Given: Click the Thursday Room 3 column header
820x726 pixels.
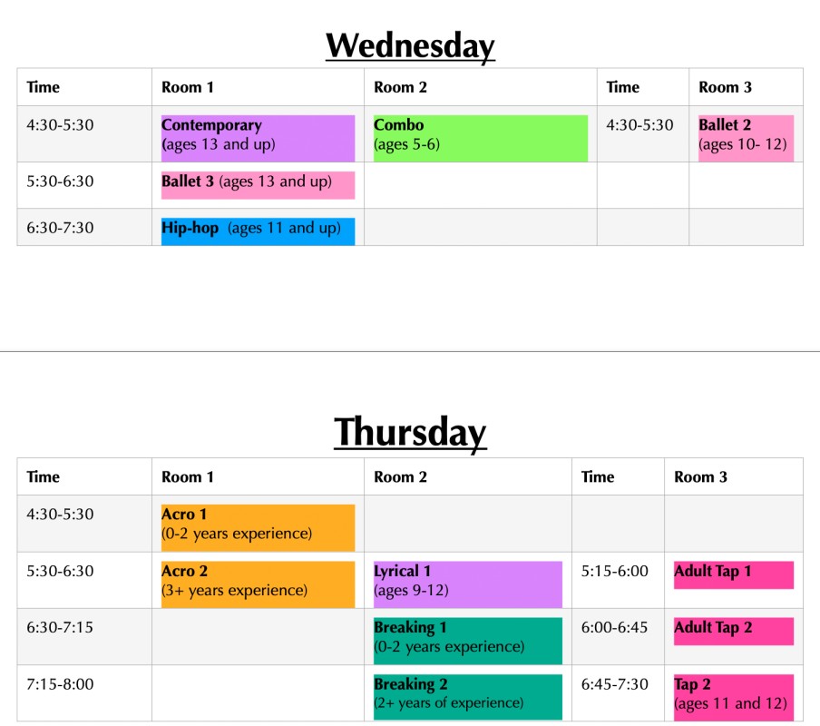Looking at the screenshot, I should [x=733, y=476].
